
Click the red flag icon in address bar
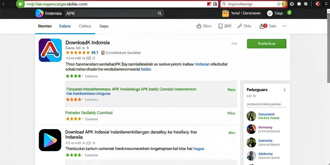[209, 4]
